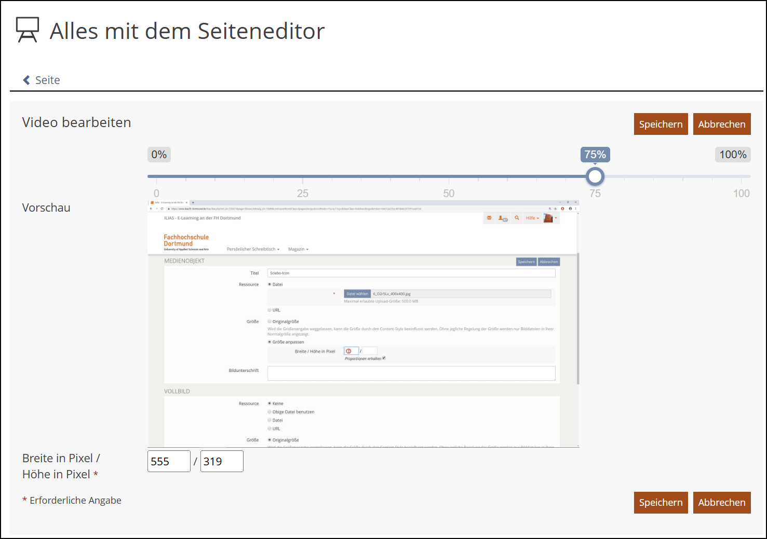Click the height field containing 319
Image resolution: width=767 pixels, height=539 pixels.
pos(222,461)
